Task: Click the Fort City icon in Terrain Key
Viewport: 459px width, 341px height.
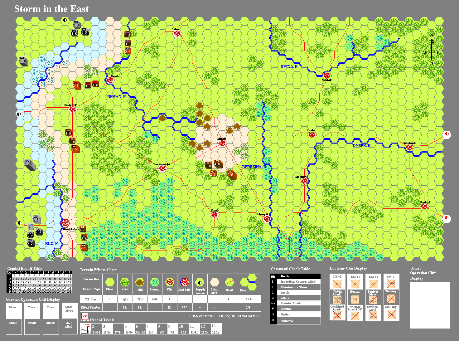Action: (x=185, y=282)
